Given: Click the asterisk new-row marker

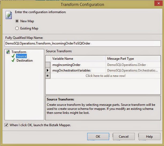Looking at the screenshot, I should 48,76.
